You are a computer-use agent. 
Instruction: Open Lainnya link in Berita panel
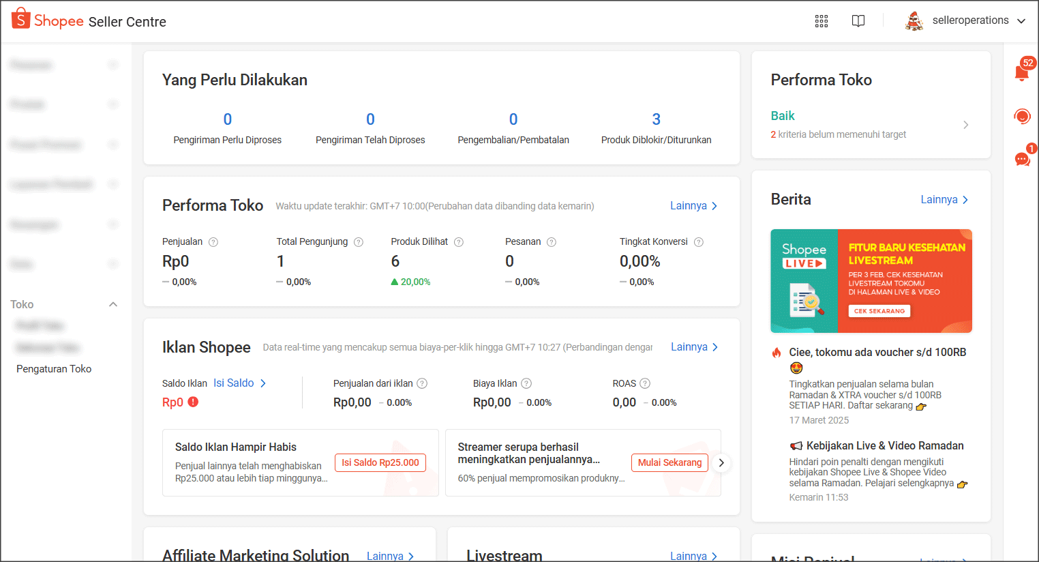[945, 200]
